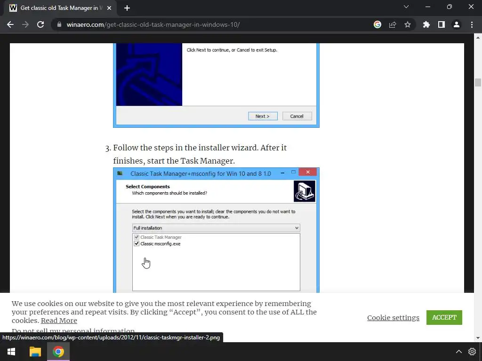
Task: Open the Windows Start menu
Action: click(11, 352)
